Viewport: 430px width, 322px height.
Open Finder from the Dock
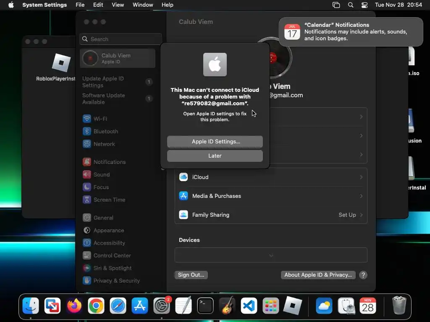coord(30,306)
